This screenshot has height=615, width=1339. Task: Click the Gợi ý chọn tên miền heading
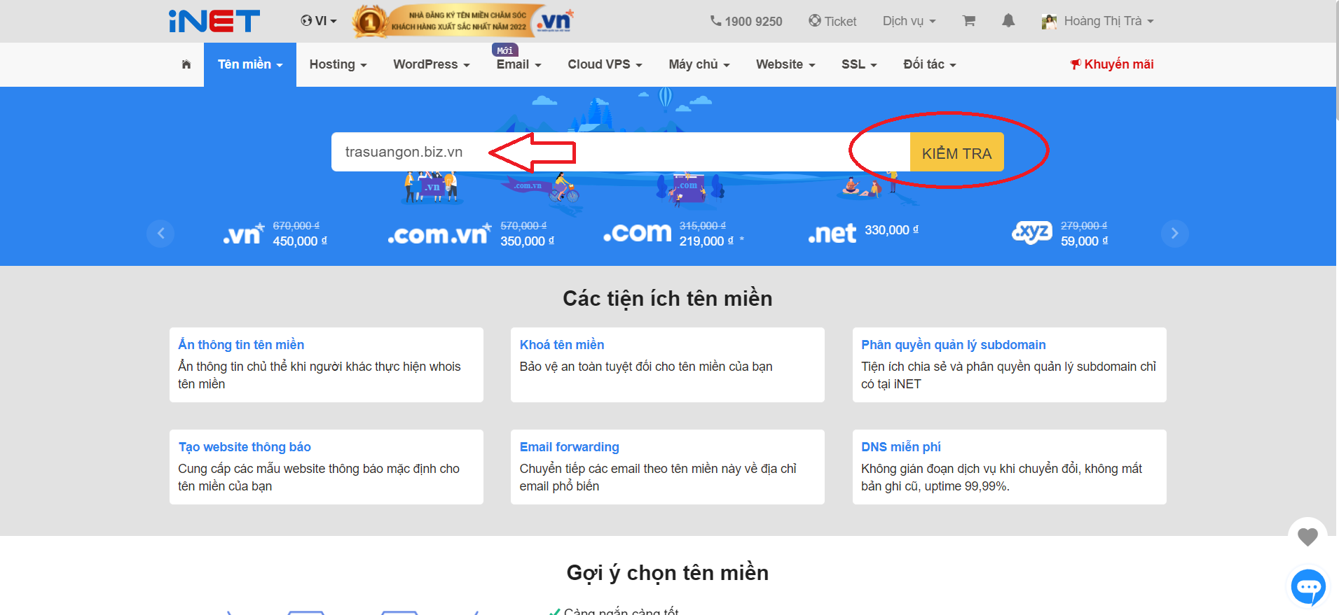[x=668, y=572]
